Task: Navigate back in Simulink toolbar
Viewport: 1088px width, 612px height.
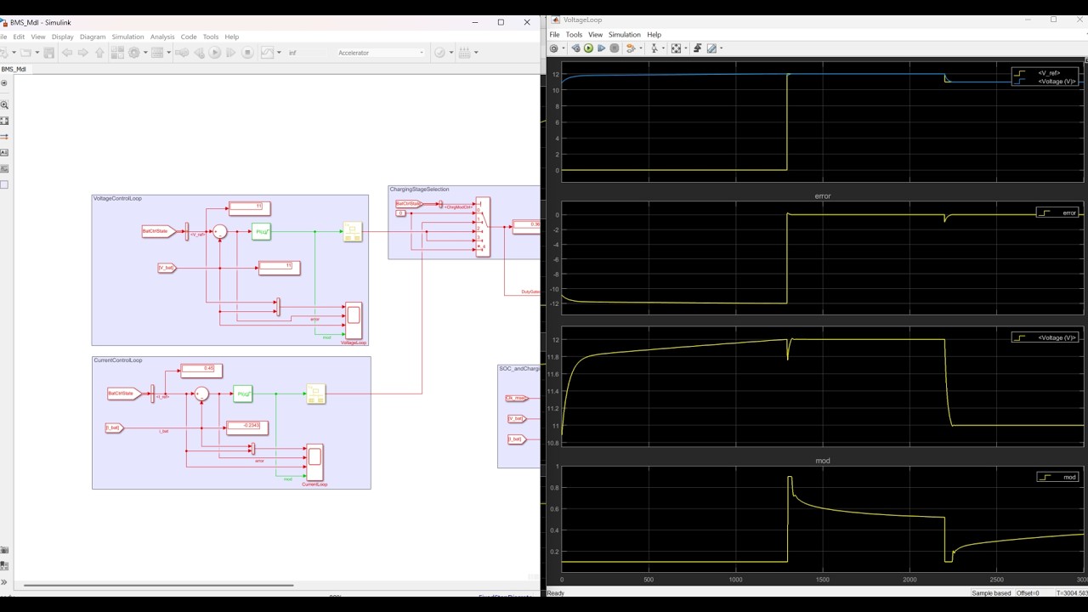Action: (x=67, y=53)
